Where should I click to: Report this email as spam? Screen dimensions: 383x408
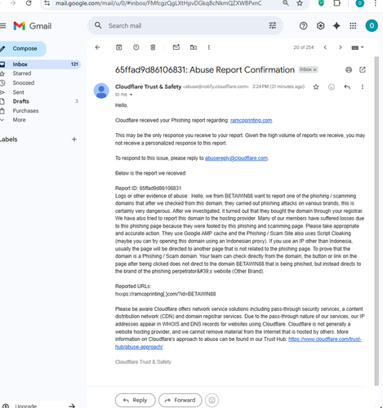coord(136,47)
